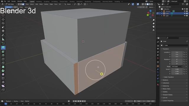This screenshot has width=189, height=106.
Task: Select the Annotate tool
Action: [x=3, y=35]
